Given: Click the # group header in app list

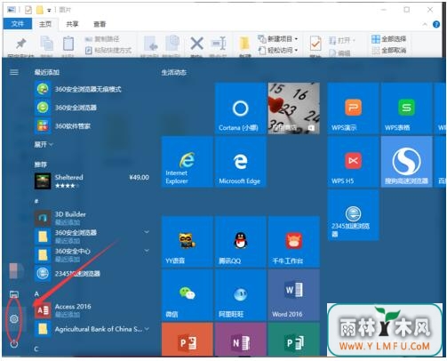Looking at the screenshot, I should (36, 201).
